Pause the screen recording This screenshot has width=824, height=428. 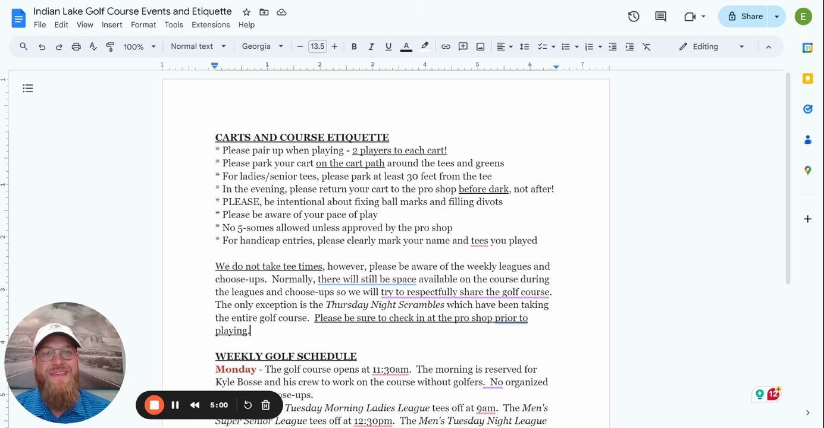point(175,405)
